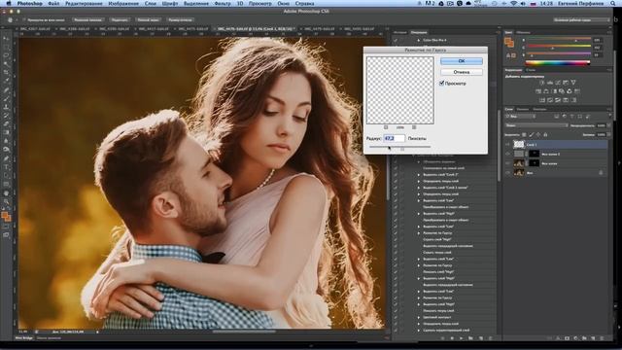Click the lock all icon in Layers
This screenshot has width=622, height=350.
(x=545, y=135)
